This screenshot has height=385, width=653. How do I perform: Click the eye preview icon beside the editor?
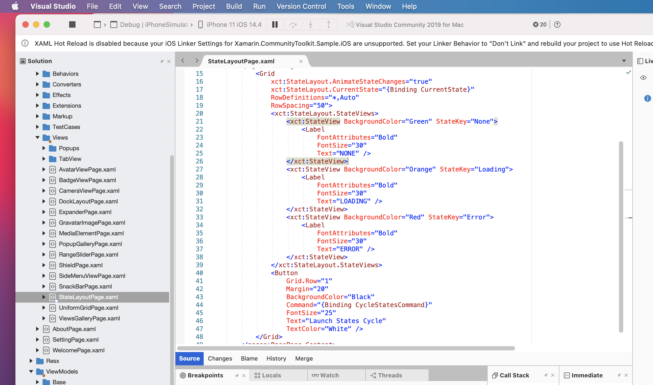coord(643,77)
